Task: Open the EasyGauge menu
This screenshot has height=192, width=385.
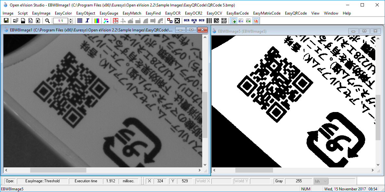Action: [109, 13]
